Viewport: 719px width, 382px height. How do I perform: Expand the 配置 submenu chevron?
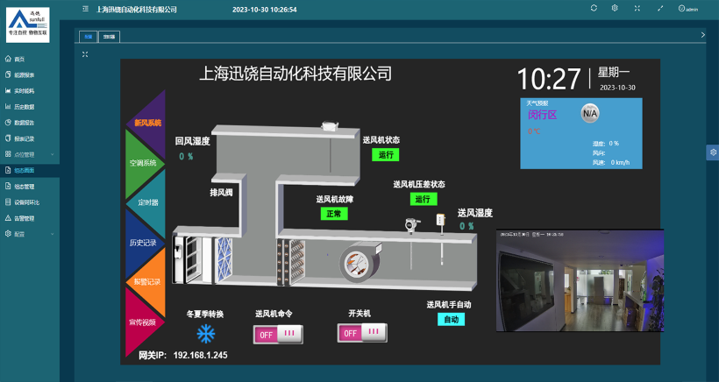(53, 234)
